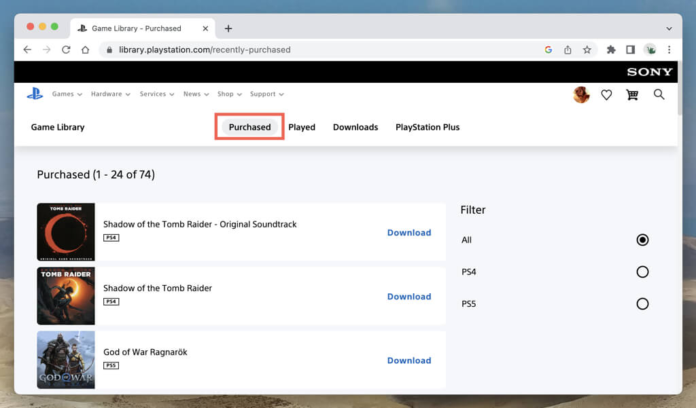Open the user profile avatar
This screenshot has width=696, height=408.
[581, 95]
